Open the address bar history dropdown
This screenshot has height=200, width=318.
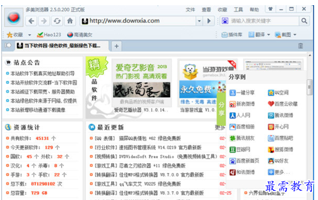pyautogui.click(x=199, y=21)
